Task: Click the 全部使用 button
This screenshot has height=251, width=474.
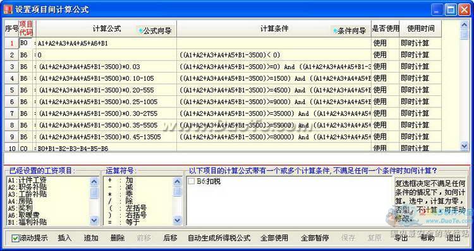Action: point(274,238)
